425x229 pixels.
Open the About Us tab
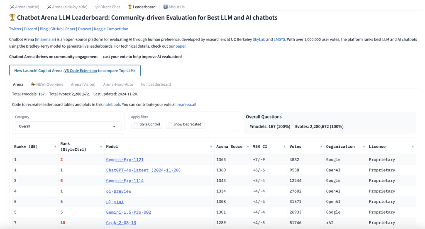pyautogui.click(x=174, y=7)
